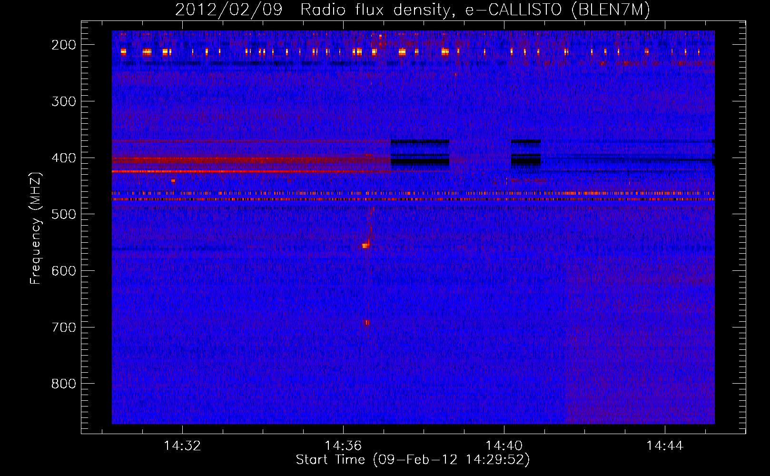Click the "Start Time (09-Feb-12 14:29:52)" label
This screenshot has width=770, height=476.
pyautogui.click(x=413, y=459)
